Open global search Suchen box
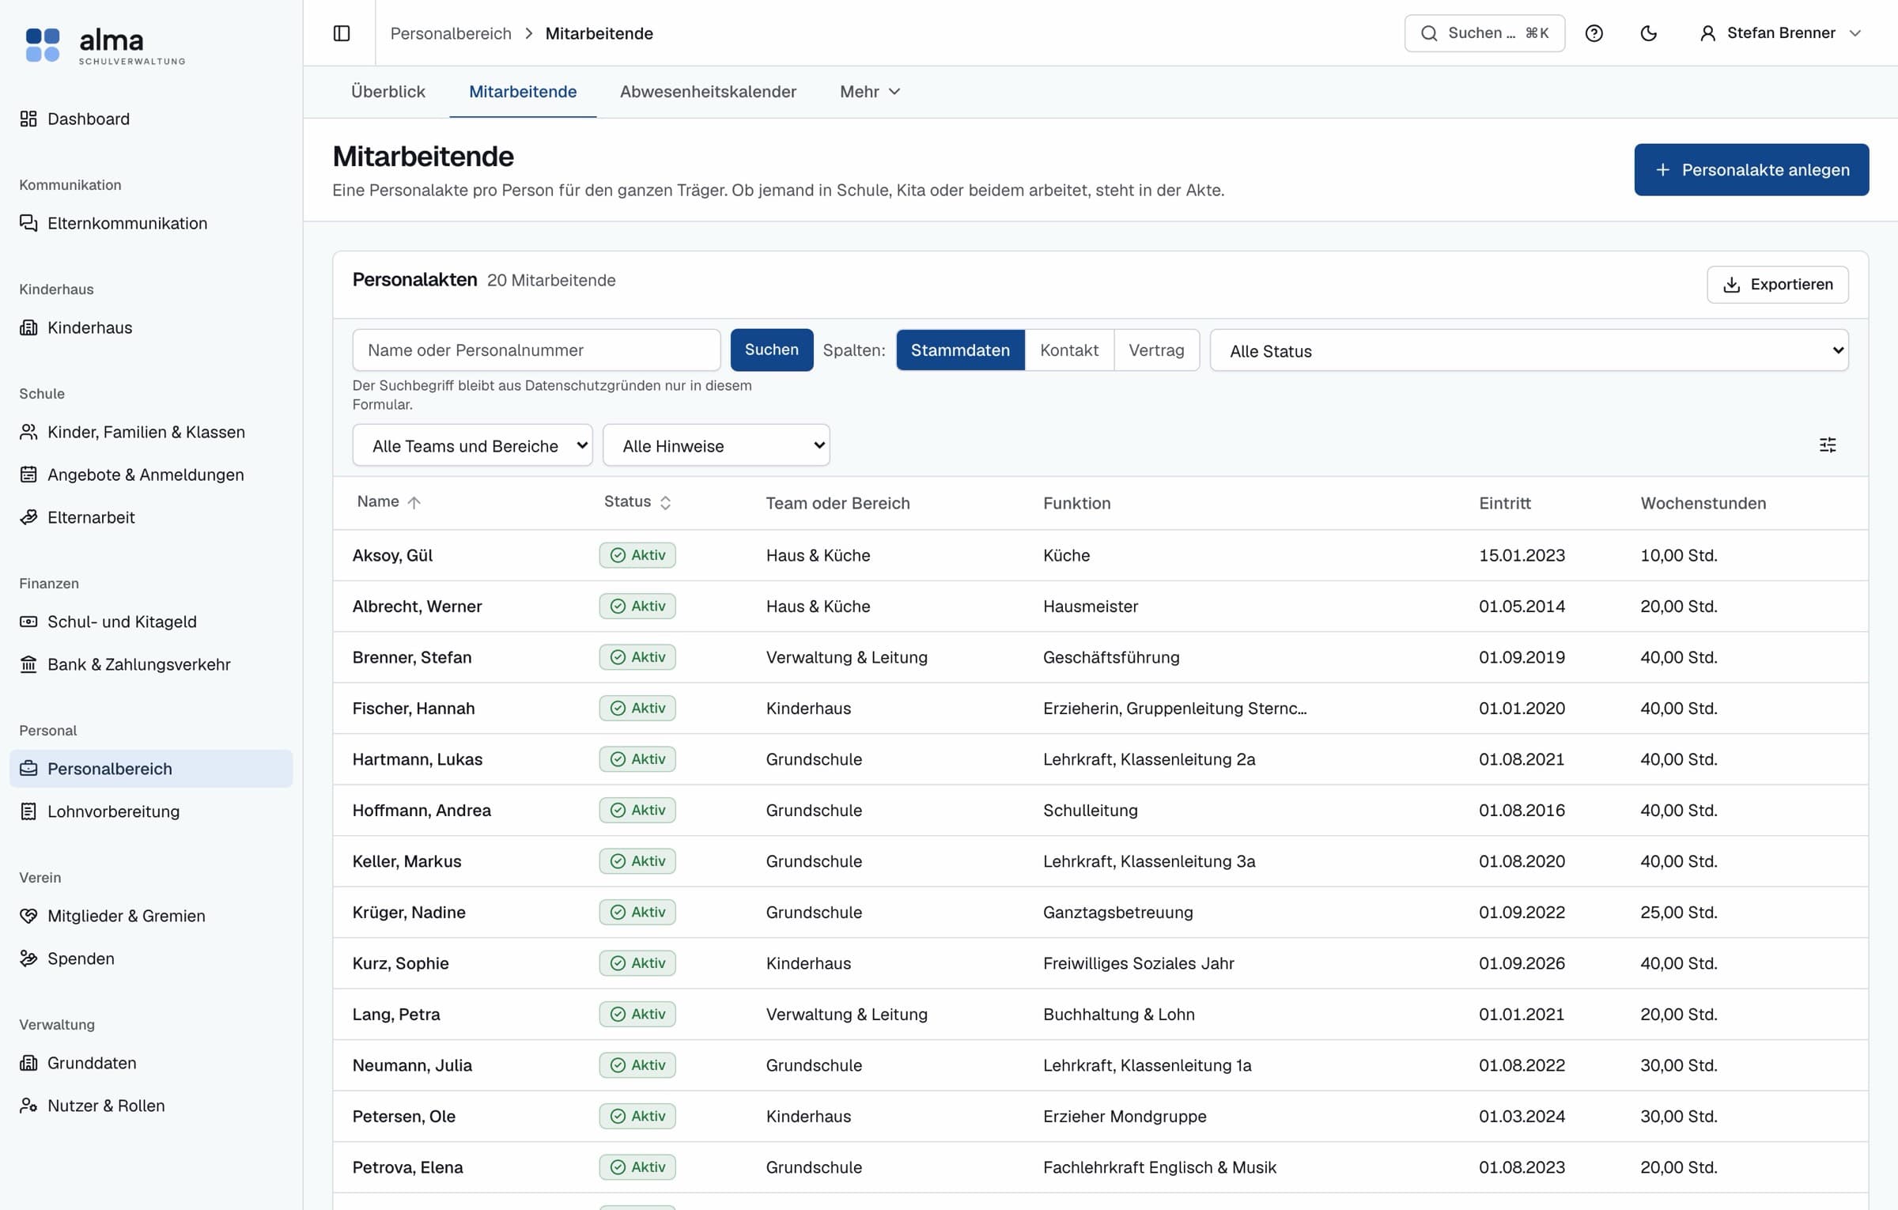The image size is (1898, 1210). [1484, 33]
